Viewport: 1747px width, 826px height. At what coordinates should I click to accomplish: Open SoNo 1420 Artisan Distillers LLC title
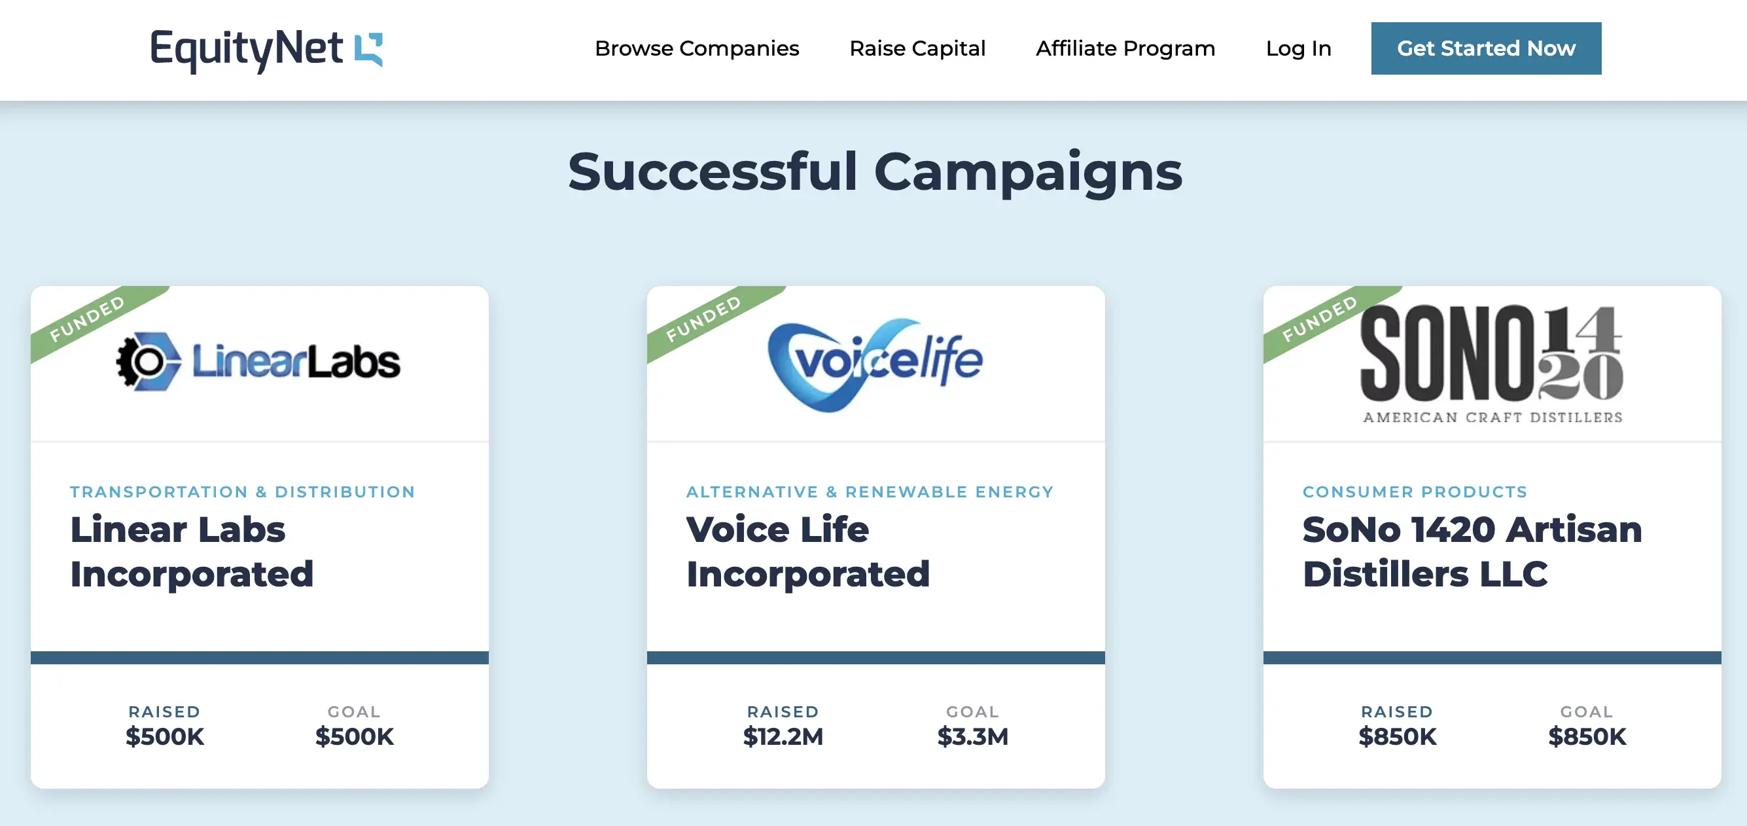[1472, 550]
